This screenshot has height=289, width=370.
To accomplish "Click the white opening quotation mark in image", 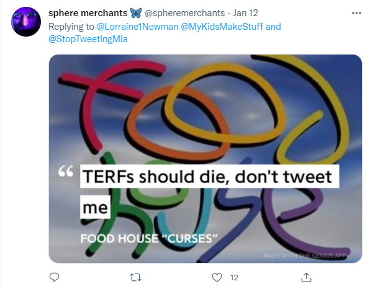I will point(66,171).
